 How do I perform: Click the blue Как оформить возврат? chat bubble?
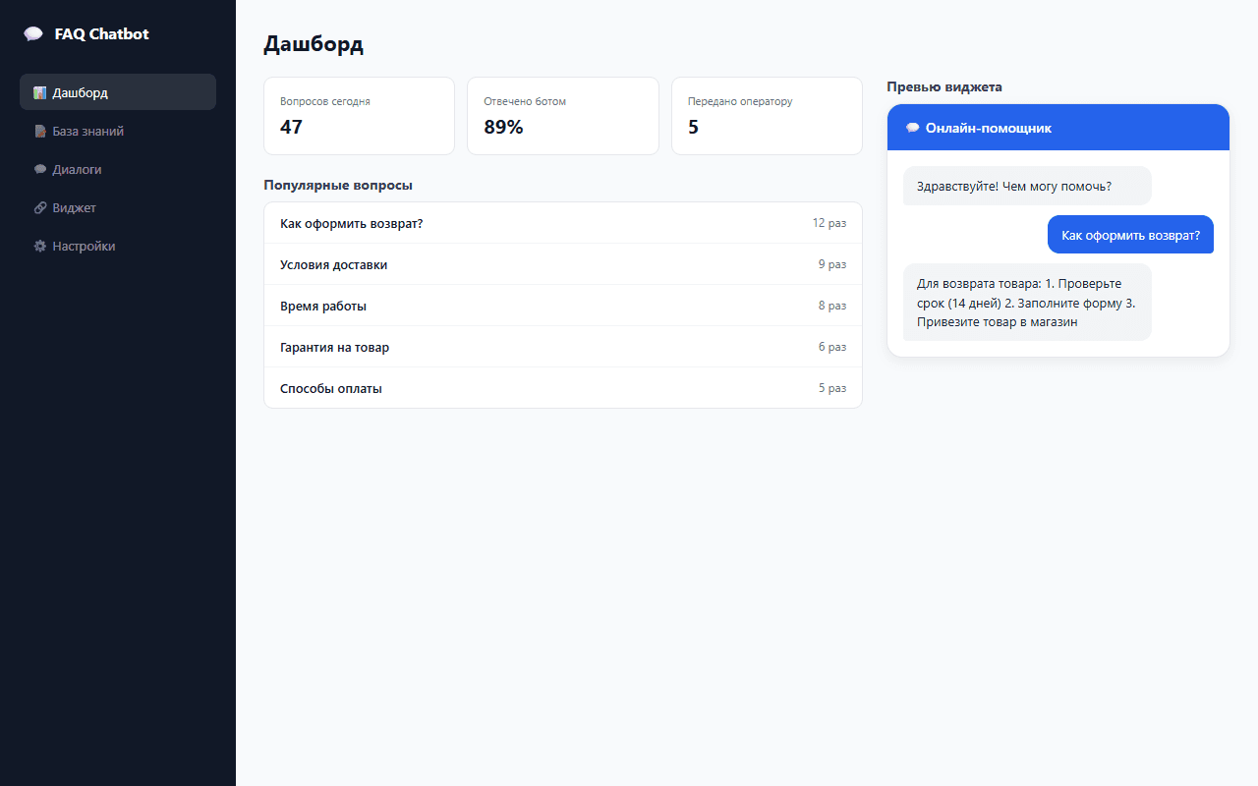point(1130,235)
